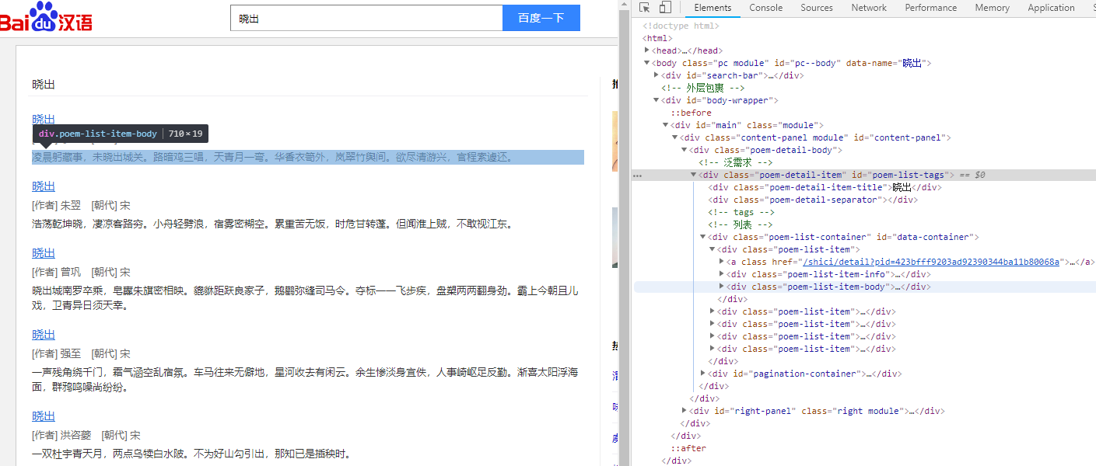Image resolution: width=1096 pixels, height=466 pixels.
Task: Expand the pagination-container div node
Action: click(x=703, y=374)
